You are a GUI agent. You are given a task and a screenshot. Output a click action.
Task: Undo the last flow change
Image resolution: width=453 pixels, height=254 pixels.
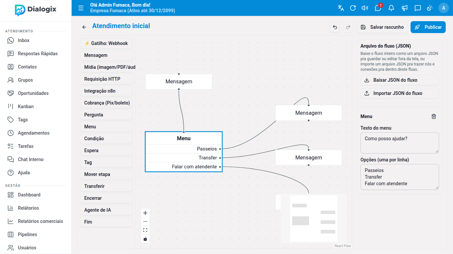(x=335, y=27)
